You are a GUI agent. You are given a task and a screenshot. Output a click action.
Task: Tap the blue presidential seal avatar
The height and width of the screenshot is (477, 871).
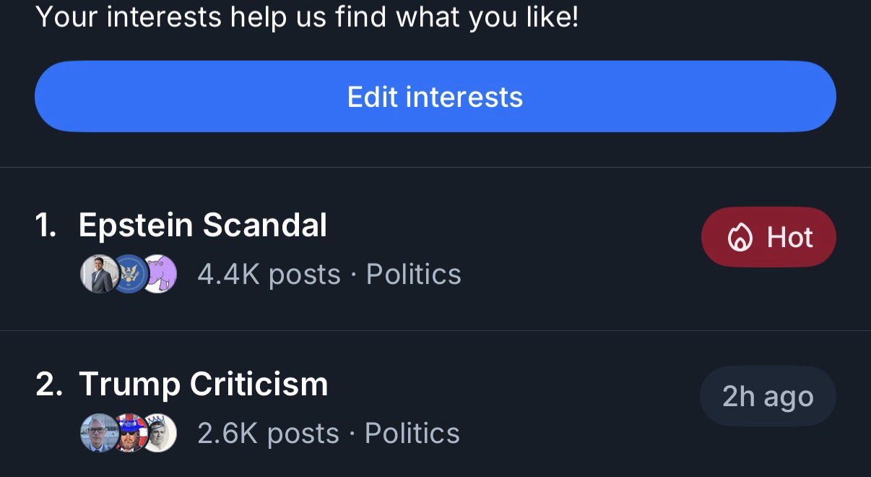(x=130, y=274)
